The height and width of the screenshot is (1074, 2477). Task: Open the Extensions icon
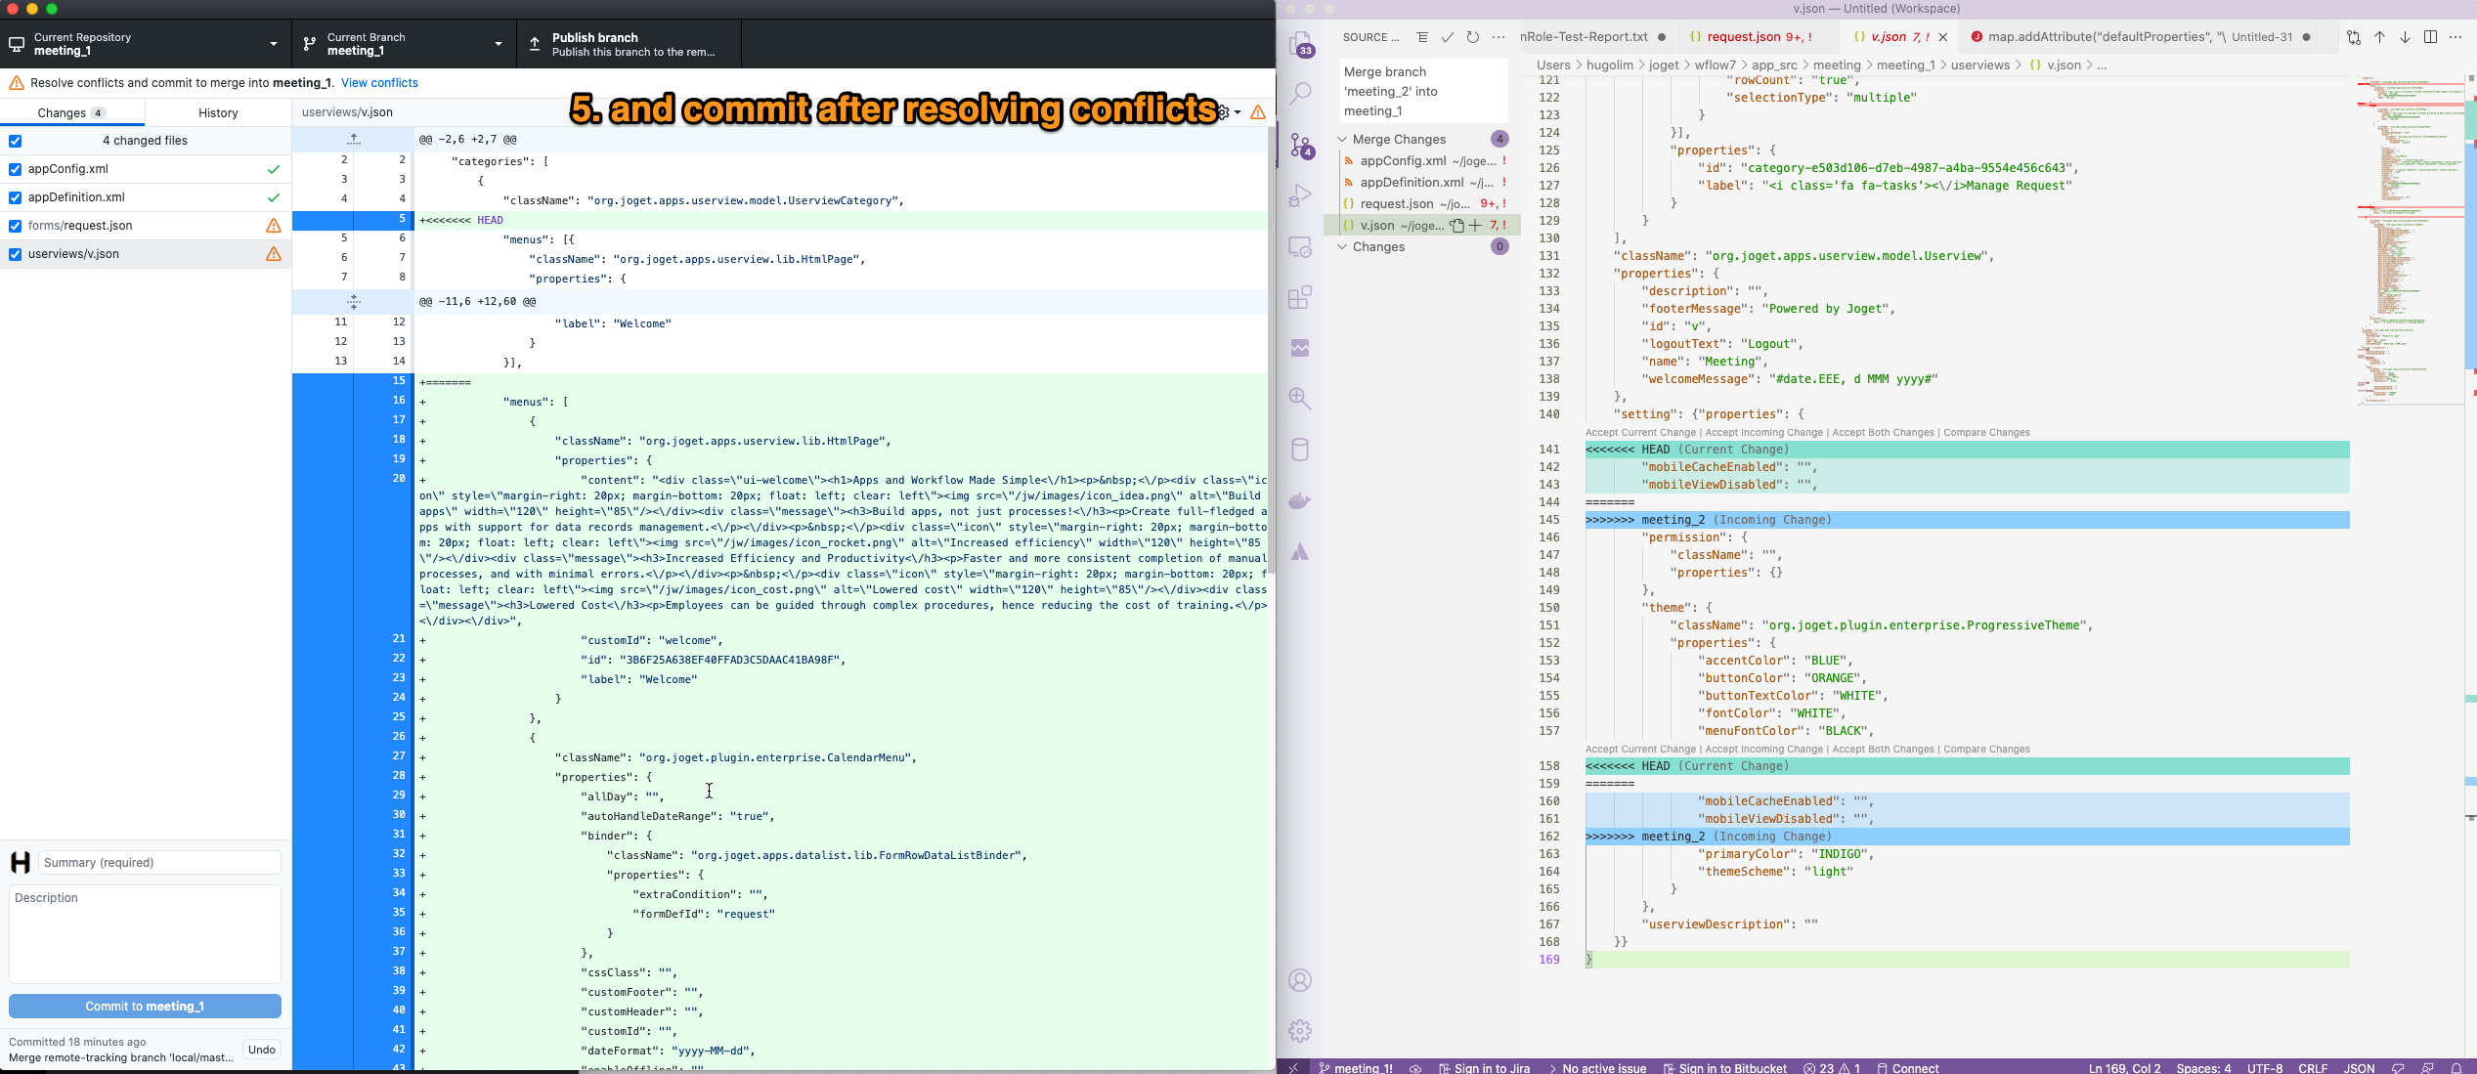click(x=1300, y=298)
